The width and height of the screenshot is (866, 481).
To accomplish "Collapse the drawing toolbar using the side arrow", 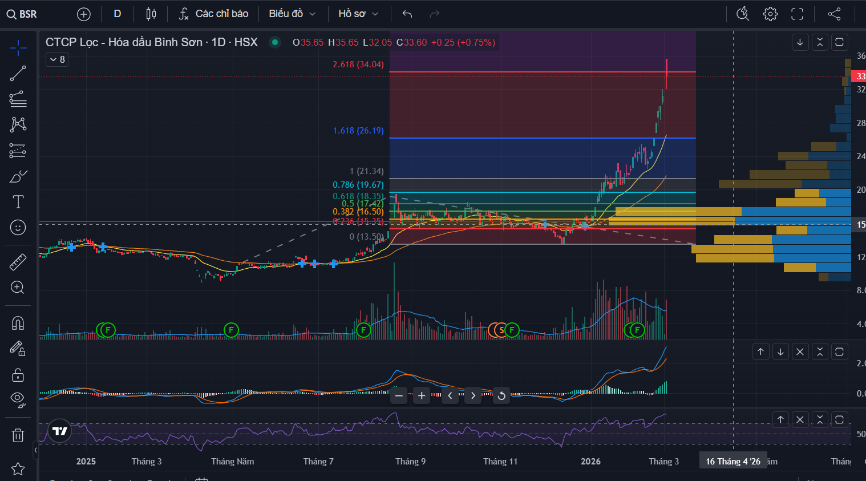I will click(35, 450).
